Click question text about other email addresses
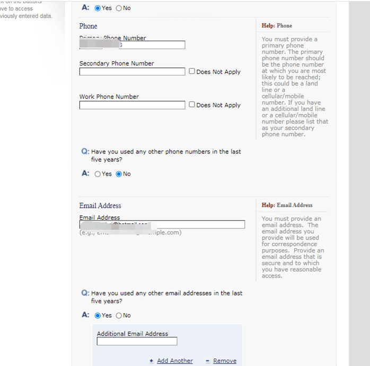This screenshot has height=366, width=370. pos(166,297)
